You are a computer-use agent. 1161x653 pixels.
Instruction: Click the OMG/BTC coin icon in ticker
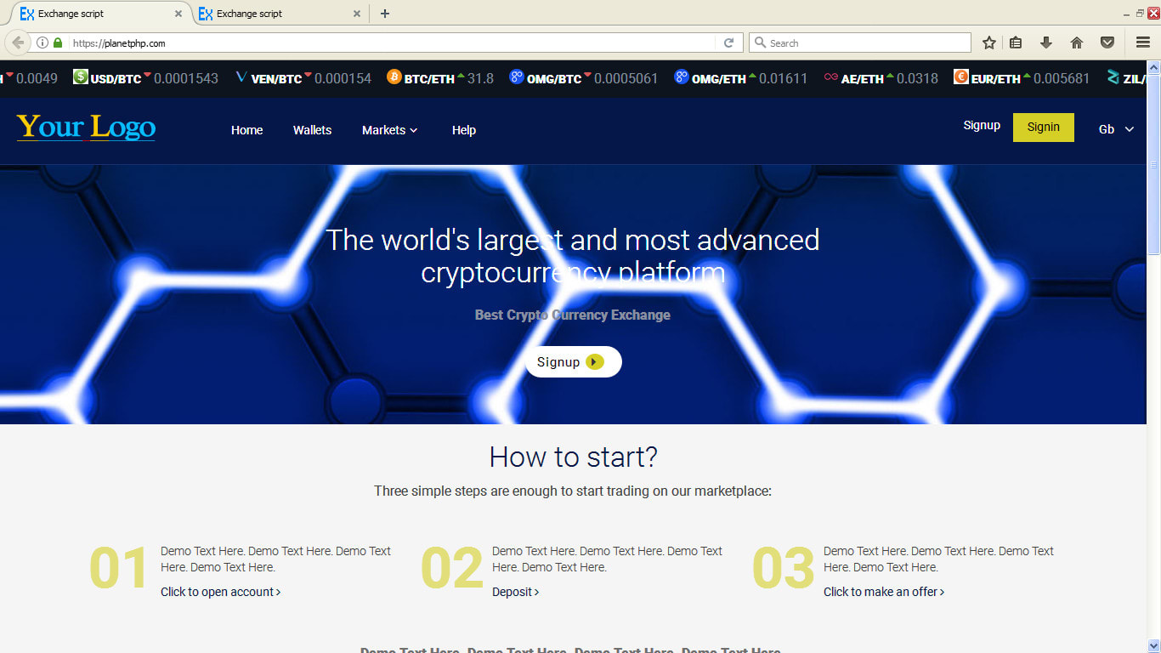517,77
